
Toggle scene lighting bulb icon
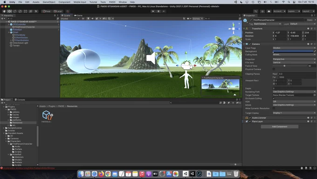click(88, 19)
